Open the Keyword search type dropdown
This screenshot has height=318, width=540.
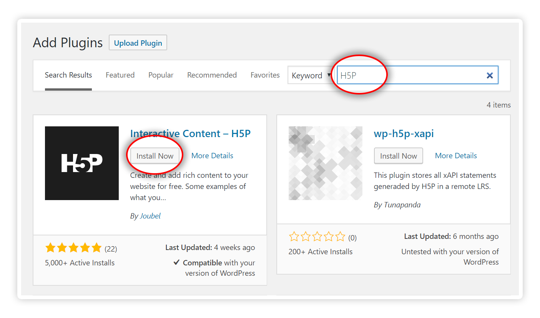tap(311, 75)
